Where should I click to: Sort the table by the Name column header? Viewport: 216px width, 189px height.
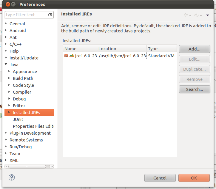[80, 49]
